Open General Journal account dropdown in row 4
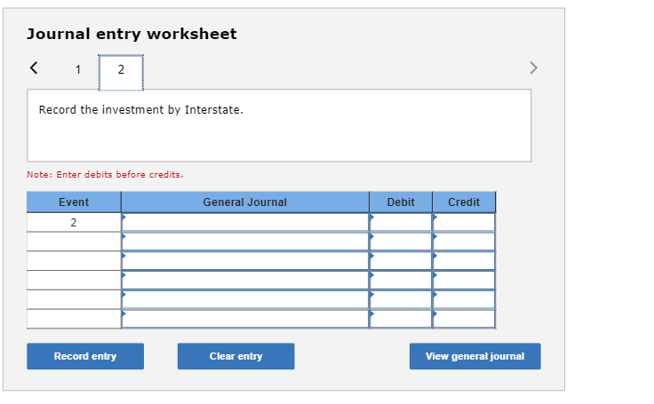The height and width of the screenshot is (404, 654). click(x=245, y=281)
